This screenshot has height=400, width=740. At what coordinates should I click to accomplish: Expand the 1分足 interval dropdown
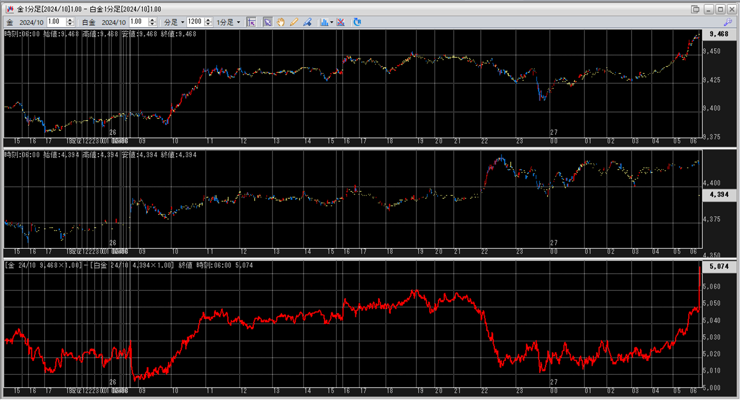click(x=228, y=22)
